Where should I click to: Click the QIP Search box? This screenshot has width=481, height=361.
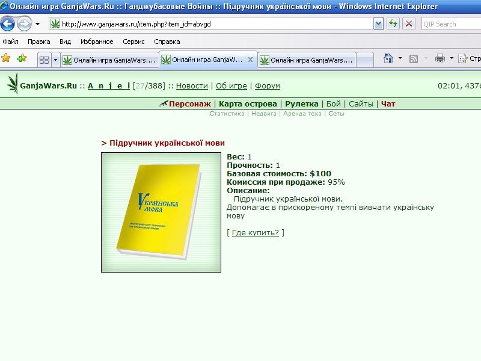click(451, 24)
